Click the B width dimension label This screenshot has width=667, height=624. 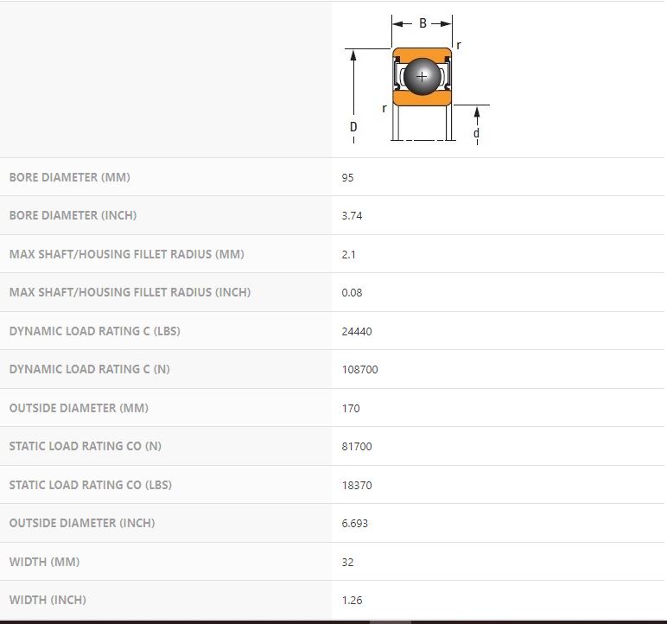coord(422,23)
